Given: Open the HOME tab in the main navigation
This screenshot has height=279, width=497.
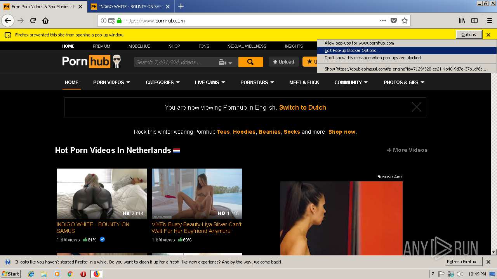Looking at the screenshot, I should (x=71, y=82).
